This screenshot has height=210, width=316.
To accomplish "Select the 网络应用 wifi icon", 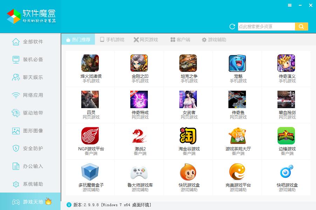I will pyautogui.click(x=16, y=95).
